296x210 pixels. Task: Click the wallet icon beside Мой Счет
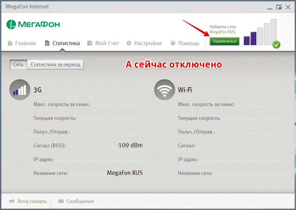(90, 43)
